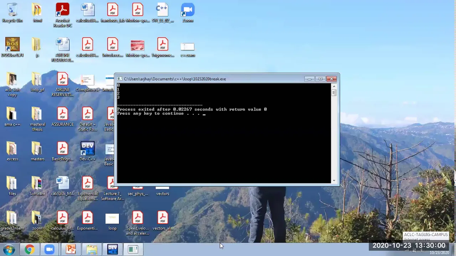Viewport: 456px width, 256px height.
Task: Open the loop_pf folder
Action: tap(37, 82)
